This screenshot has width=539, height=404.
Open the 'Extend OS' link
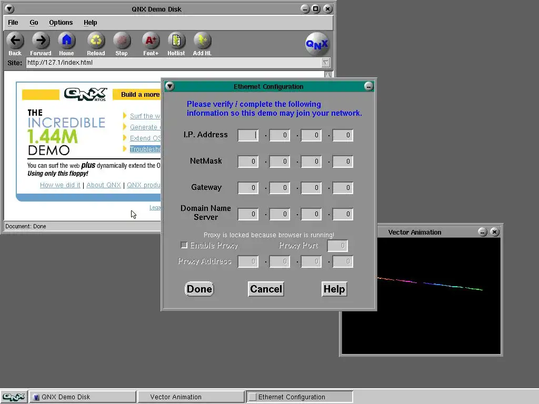[145, 138]
